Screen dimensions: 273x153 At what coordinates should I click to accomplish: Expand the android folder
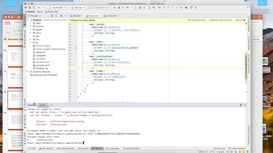click(x=31, y=26)
